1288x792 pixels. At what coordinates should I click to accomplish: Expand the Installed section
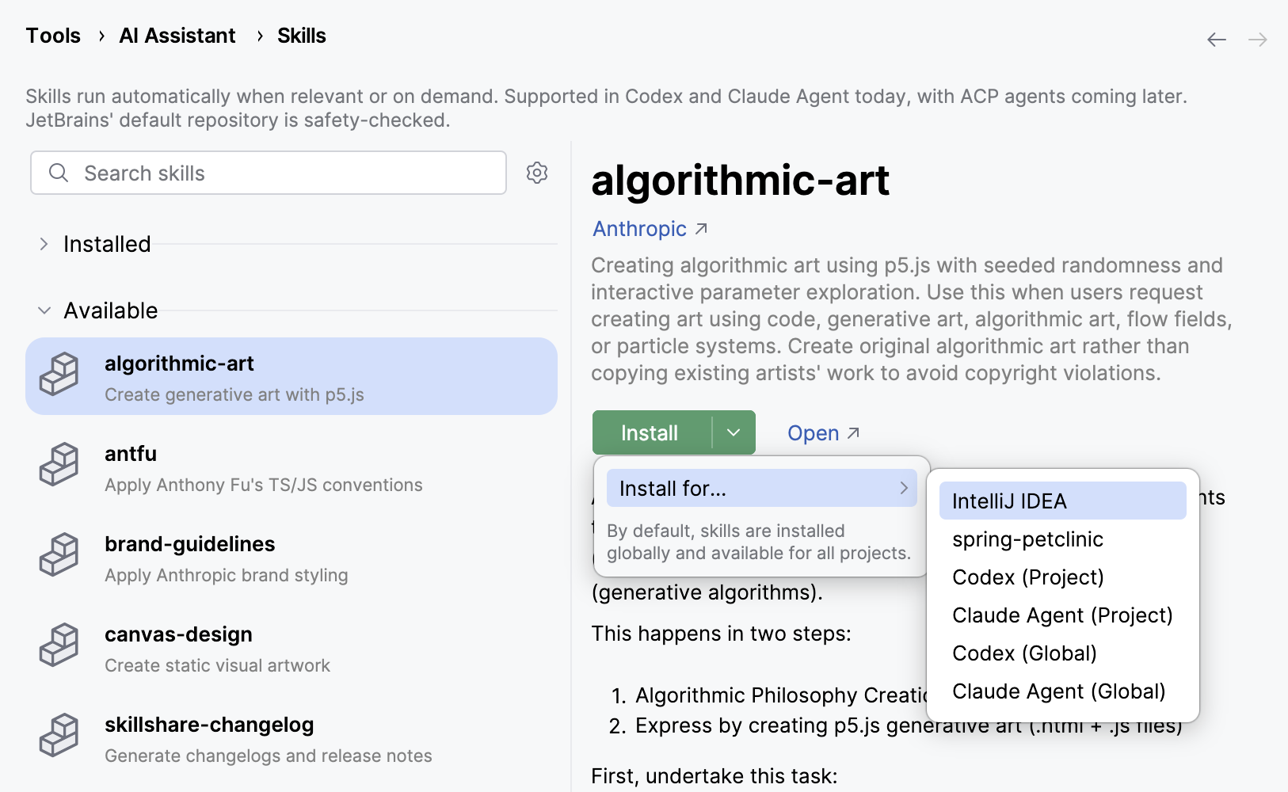pos(44,244)
